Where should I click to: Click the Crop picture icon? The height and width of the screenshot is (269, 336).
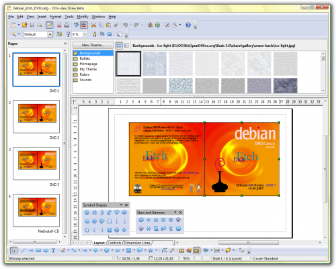point(119,34)
